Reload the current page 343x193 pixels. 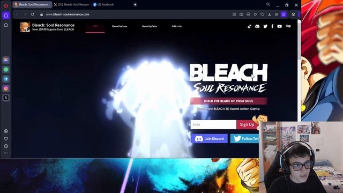[33, 14]
